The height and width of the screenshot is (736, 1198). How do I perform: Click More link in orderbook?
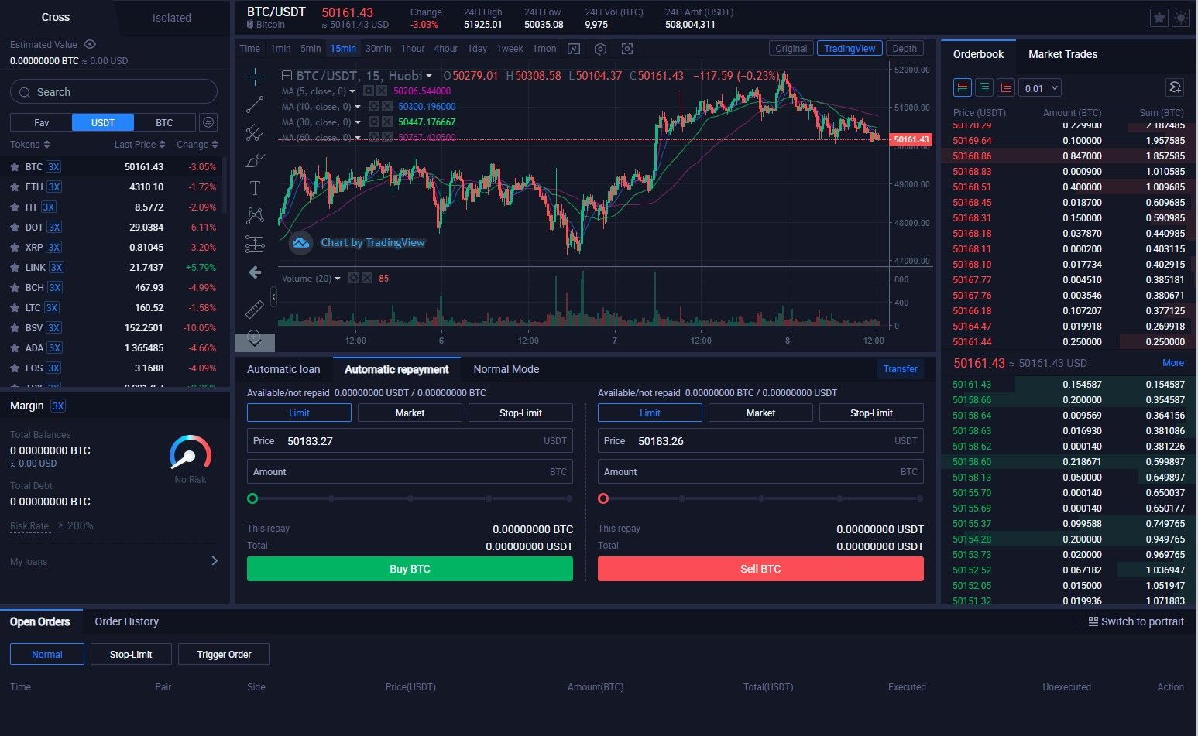(x=1172, y=363)
